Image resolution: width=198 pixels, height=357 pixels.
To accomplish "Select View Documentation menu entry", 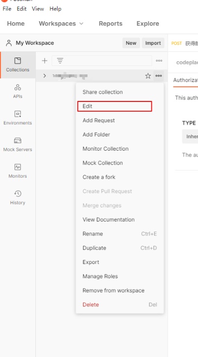I will point(120,220).
